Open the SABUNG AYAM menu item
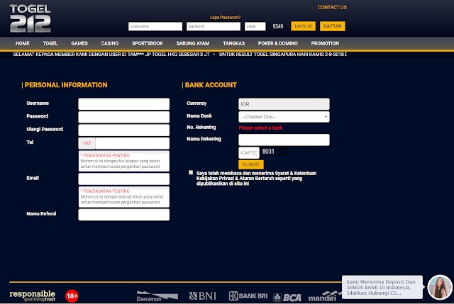Image resolution: width=454 pixels, height=304 pixels. click(x=193, y=43)
